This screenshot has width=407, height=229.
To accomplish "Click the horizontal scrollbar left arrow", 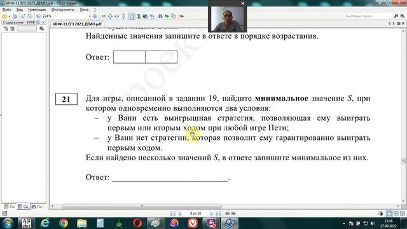I will [x=53, y=206].
